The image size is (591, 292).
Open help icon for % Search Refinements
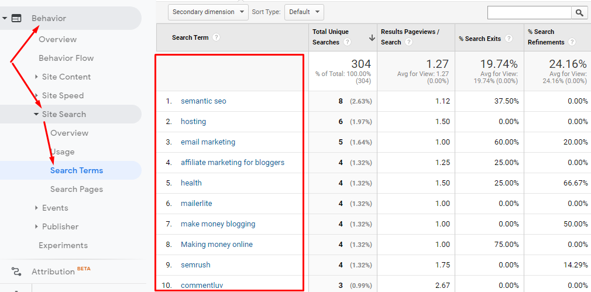click(x=572, y=42)
